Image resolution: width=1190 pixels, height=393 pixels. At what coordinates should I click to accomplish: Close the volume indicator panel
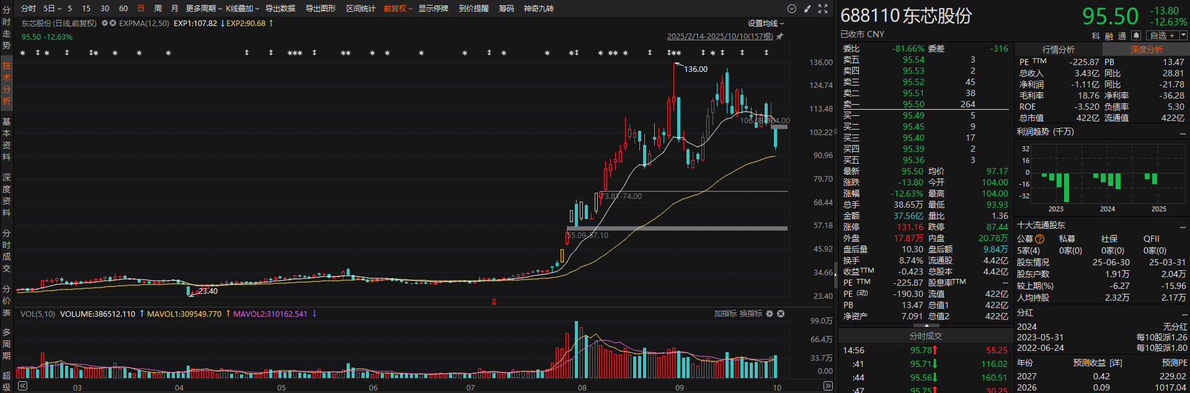point(781,314)
